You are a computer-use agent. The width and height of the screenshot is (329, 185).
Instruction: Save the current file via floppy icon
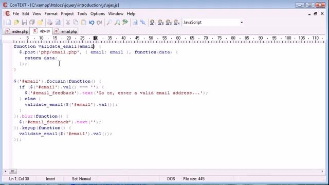[x=24, y=22]
